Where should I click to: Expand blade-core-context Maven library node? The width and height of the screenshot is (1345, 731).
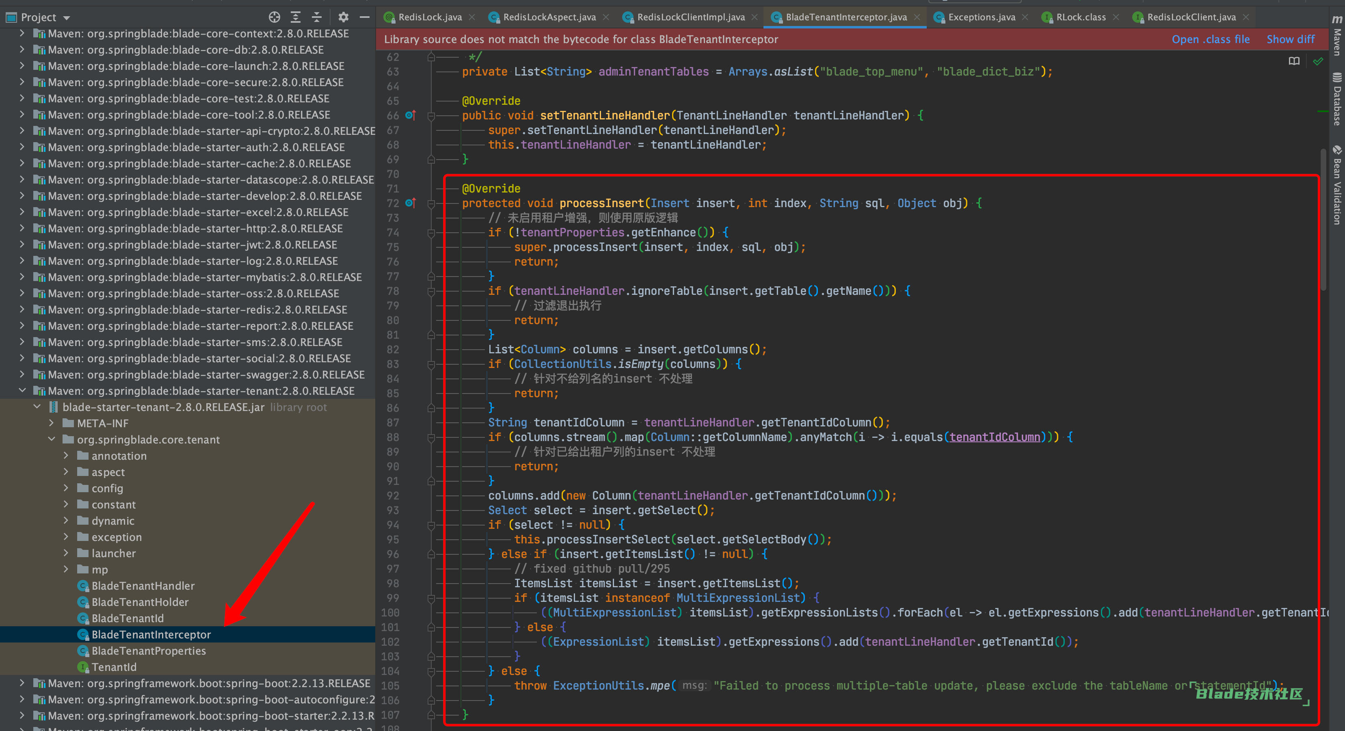(x=22, y=33)
